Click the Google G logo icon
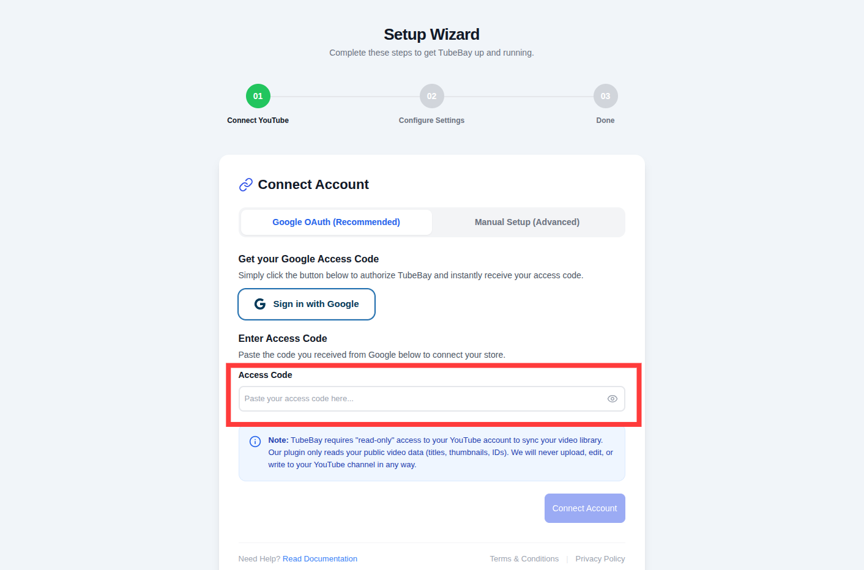Image resolution: width=864 pixels, height=570 pixels. tap(260, 304)
